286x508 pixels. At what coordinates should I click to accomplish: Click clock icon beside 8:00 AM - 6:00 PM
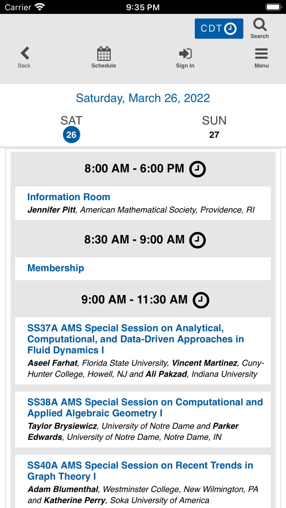click(x=197, y=169)
